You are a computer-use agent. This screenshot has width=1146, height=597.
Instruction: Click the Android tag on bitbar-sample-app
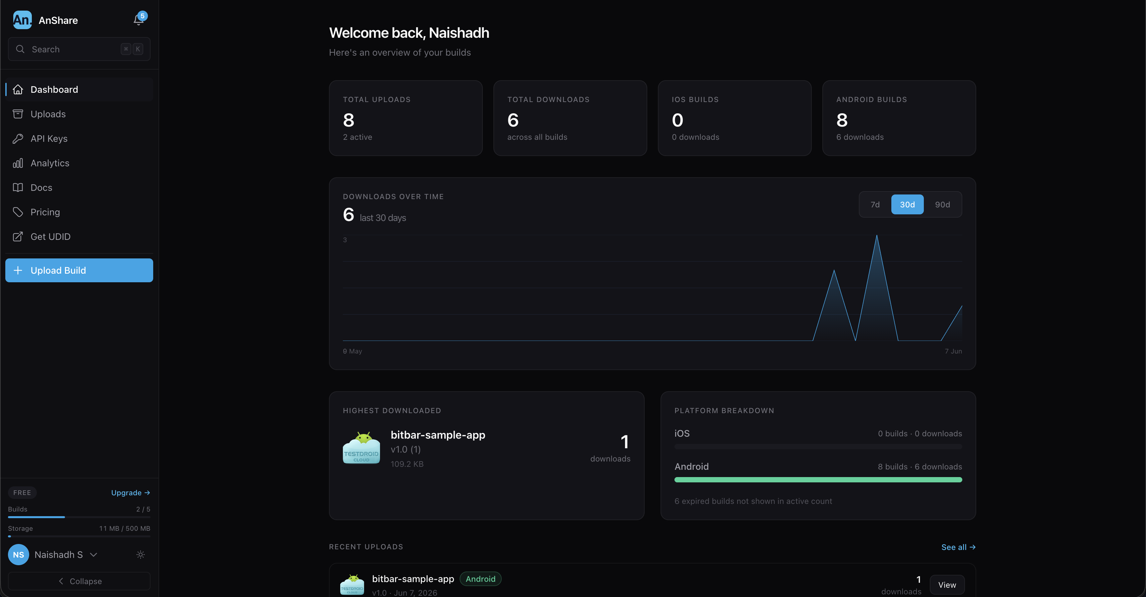[x=480, y=579]
